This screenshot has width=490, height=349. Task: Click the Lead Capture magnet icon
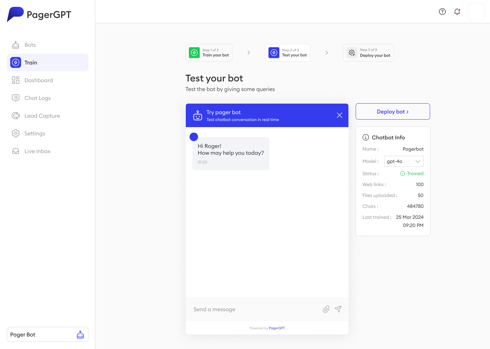[x=16, y=116]
